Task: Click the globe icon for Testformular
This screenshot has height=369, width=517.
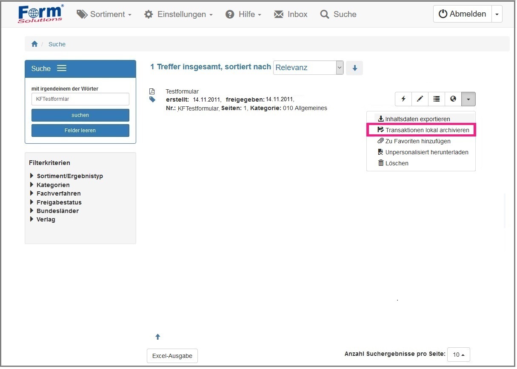Action: (x=453, y=99)
